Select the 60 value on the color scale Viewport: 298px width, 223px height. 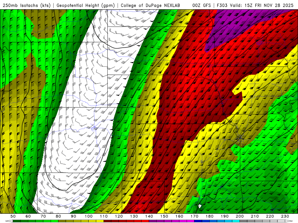tap(28, 216)
